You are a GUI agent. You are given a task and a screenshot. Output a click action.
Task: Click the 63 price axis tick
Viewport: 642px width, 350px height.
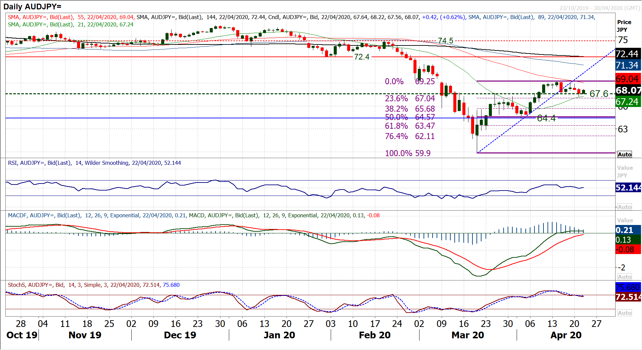point(623,129)
